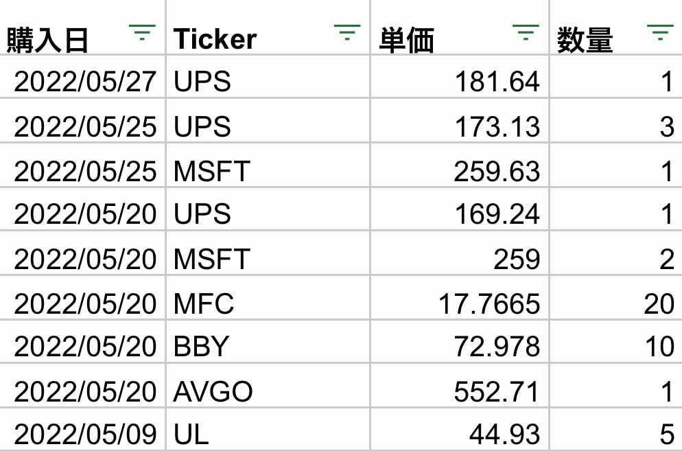Open the Ticker column filter icon

point(346,32)
